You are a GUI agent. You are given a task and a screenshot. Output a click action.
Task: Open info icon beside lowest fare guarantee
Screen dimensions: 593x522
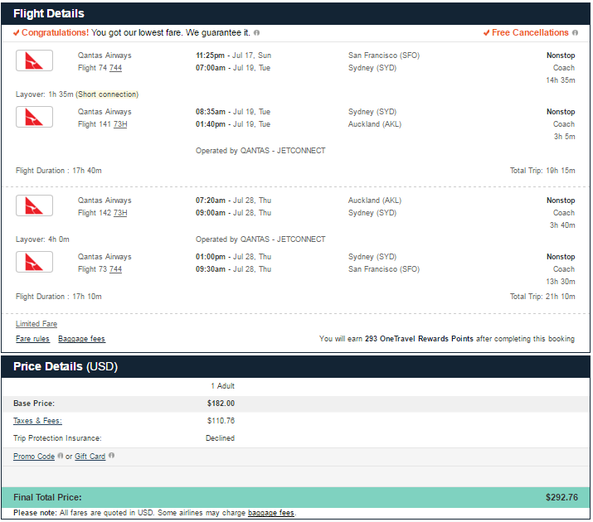(257, 33)
